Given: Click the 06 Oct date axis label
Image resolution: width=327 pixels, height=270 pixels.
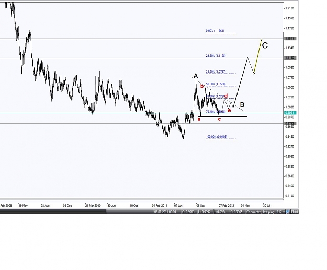Looking at the screenshot, I should click(200, 206).
